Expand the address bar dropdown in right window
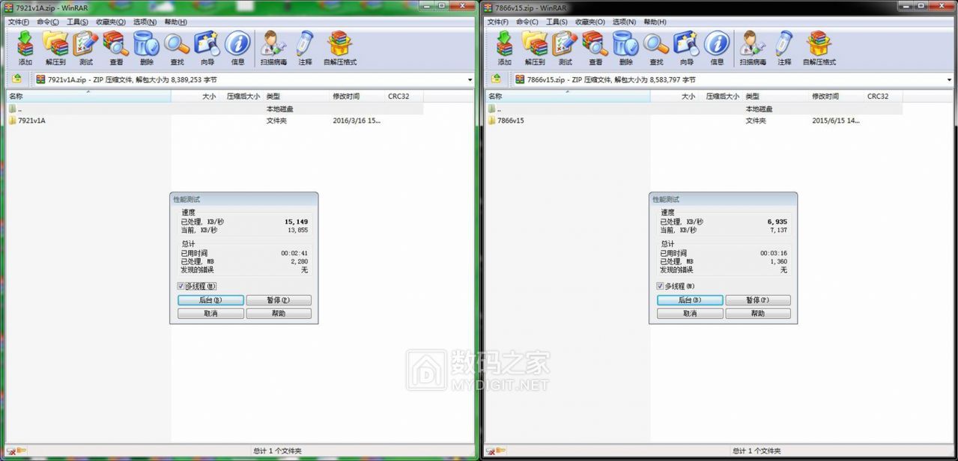 [x=949, y=79]
